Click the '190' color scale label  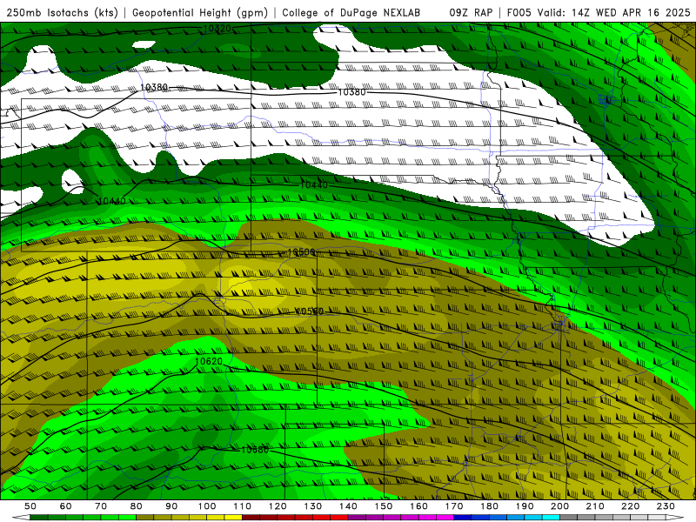coord(525,506)
